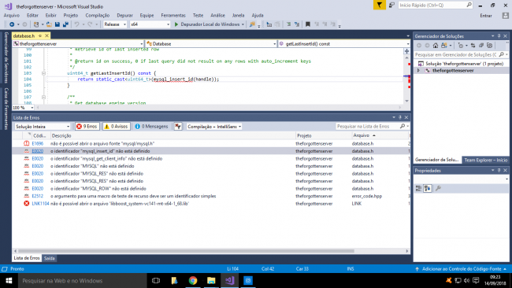This screenshot has width=512, height=288.
Task: Click the Open File folder icon
Action: click(x=49, y=24)
